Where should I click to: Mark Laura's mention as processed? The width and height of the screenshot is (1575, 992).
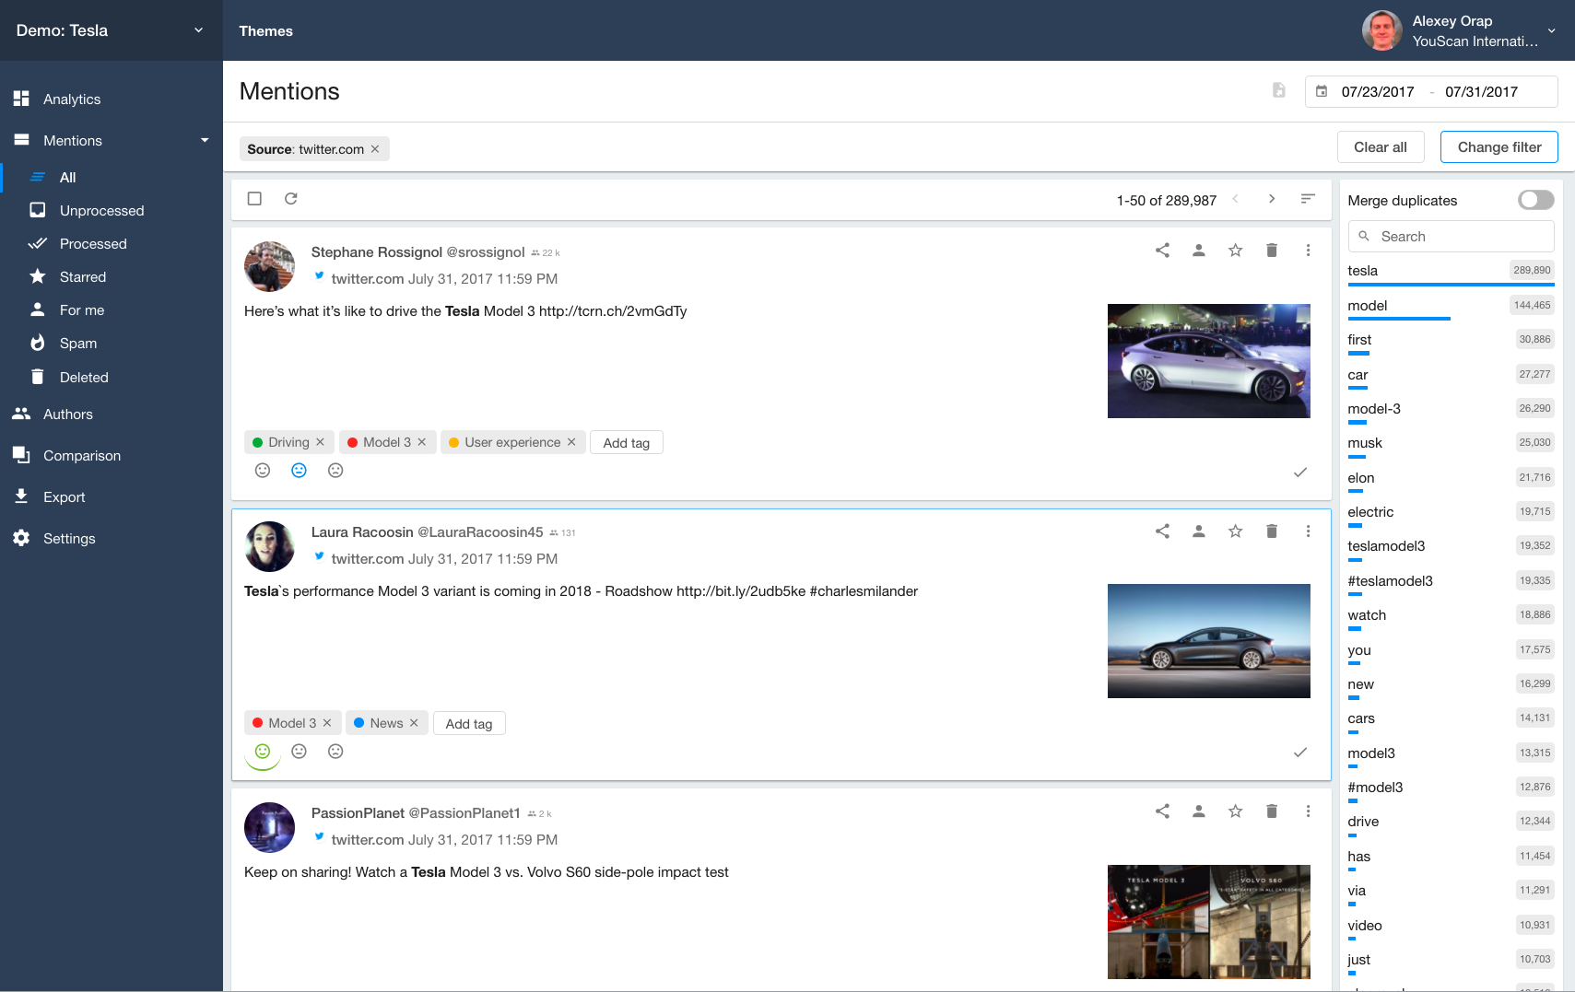1300,753
